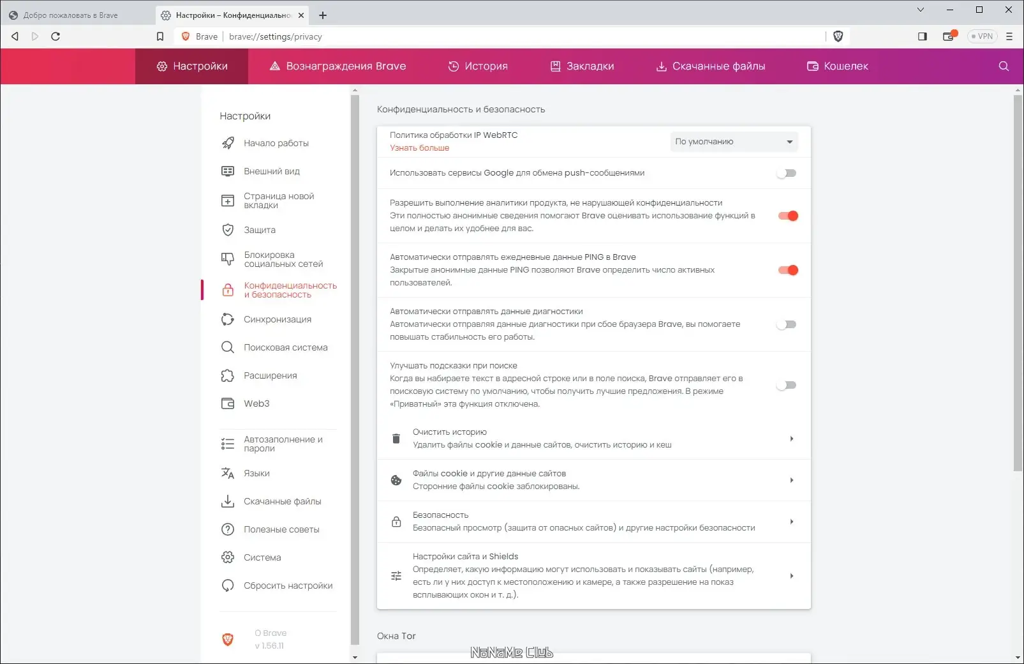The width and height of the screenshot is (1024, 664).
Task: Expand the Очистить историю row arrow
Action: click(792, 439)
